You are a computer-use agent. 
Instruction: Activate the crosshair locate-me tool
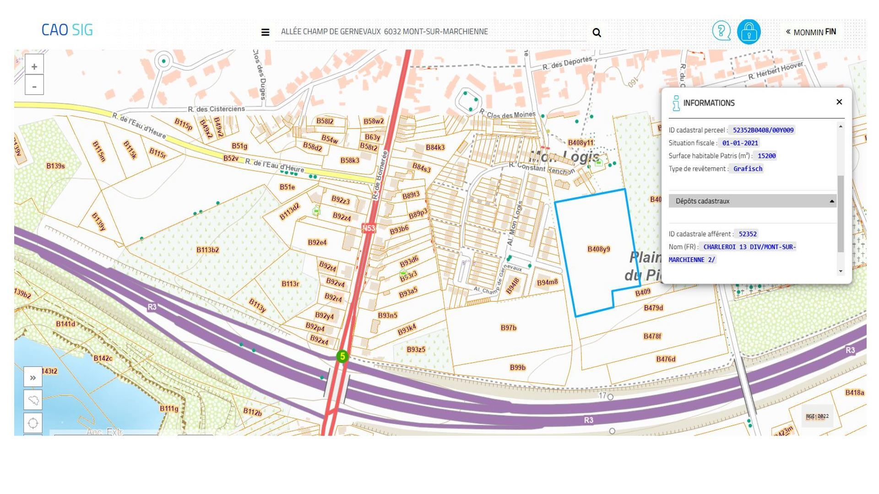pyautogui.click(x=33, y=423)
